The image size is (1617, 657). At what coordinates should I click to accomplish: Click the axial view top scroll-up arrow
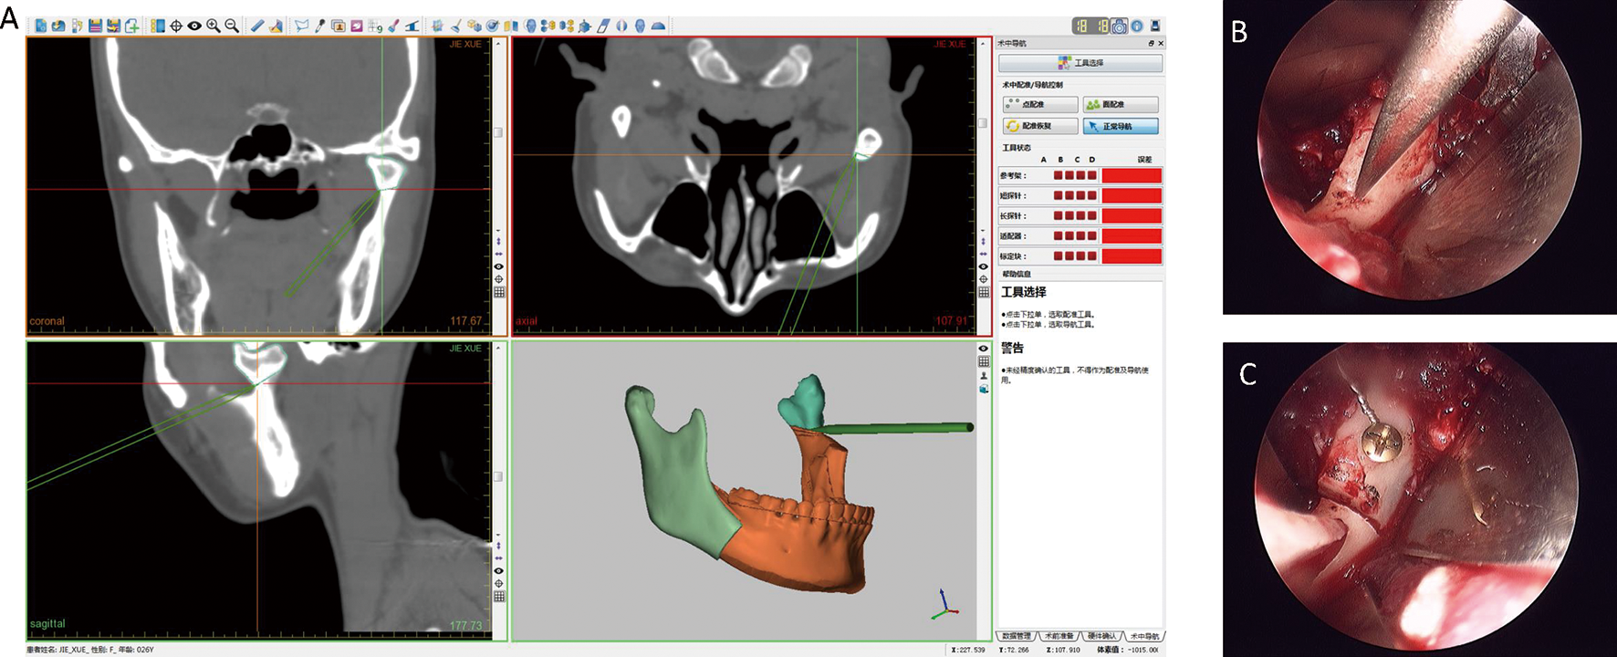[983, 44]
